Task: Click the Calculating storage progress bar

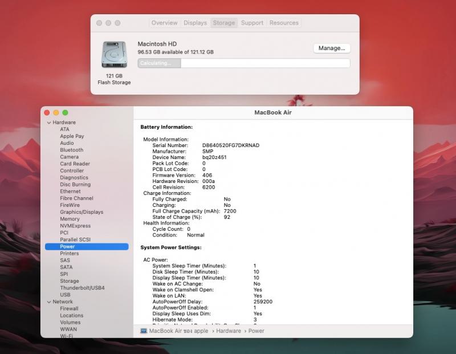Action: pyautogui.click(x=244, y=63)
